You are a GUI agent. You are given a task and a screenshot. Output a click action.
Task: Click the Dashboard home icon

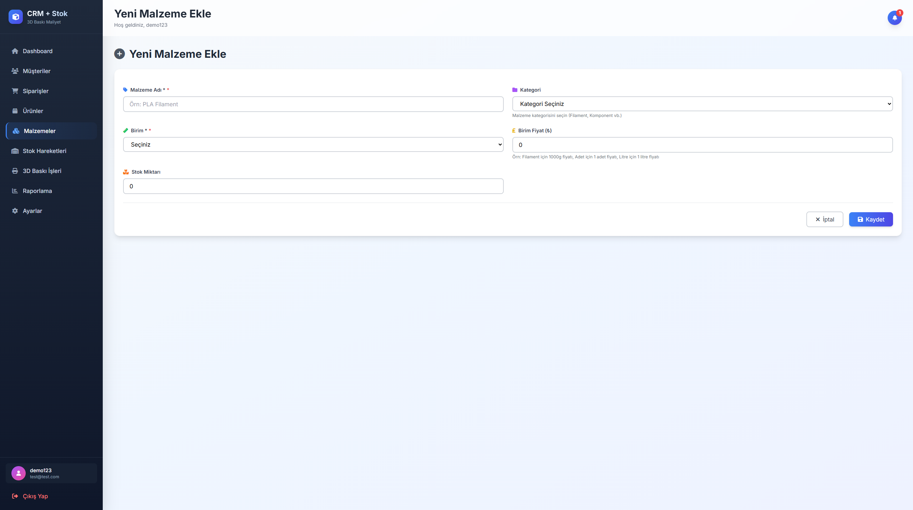pos(15,51)
